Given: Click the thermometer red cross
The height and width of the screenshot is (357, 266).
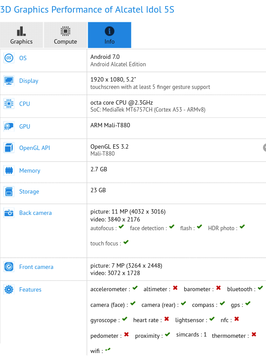Looking at the screenshot, I should pyautogui.click(x=254, y=334).
